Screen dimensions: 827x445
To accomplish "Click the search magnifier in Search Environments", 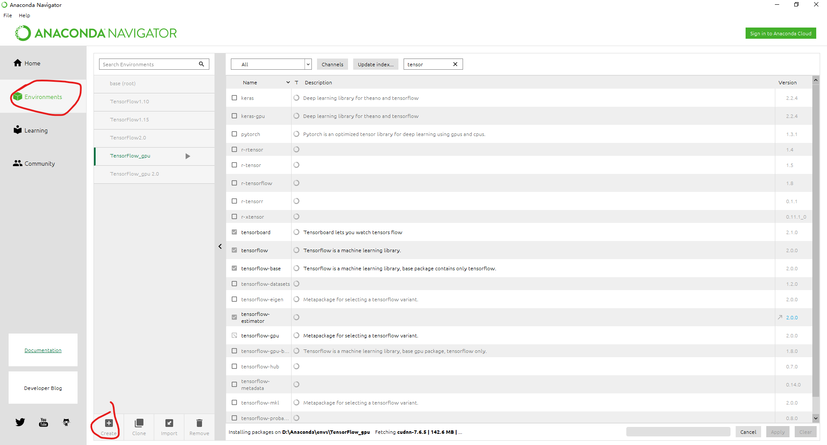I will click(201, 64).
